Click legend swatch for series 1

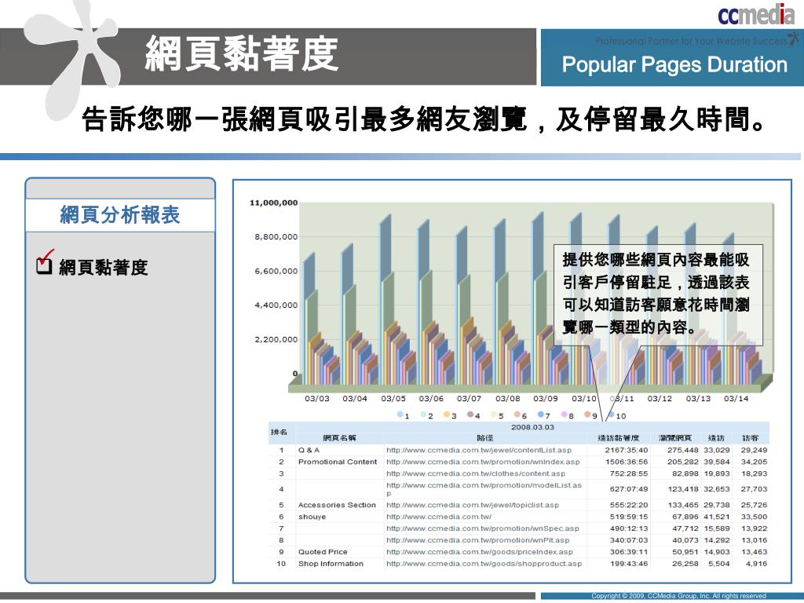click(400, 415)
